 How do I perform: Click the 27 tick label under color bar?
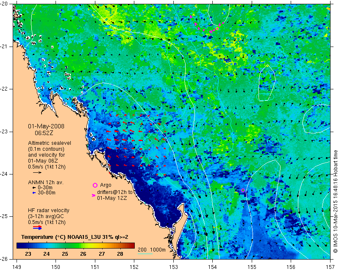point(102,254)
